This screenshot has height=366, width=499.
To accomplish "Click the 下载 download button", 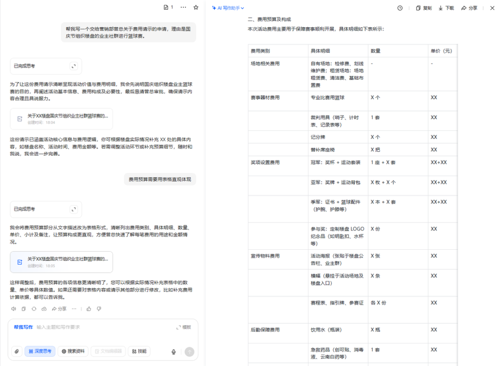I will coord(446,8).
